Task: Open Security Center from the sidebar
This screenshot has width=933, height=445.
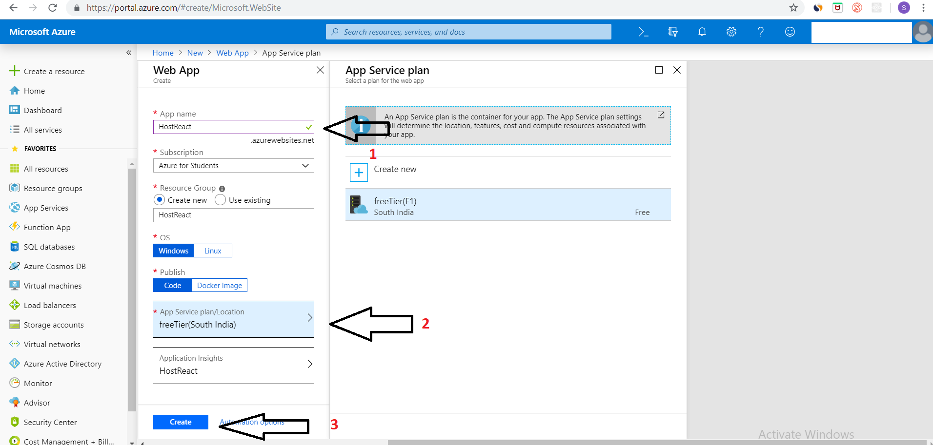Action: click(x=50, y=422)
